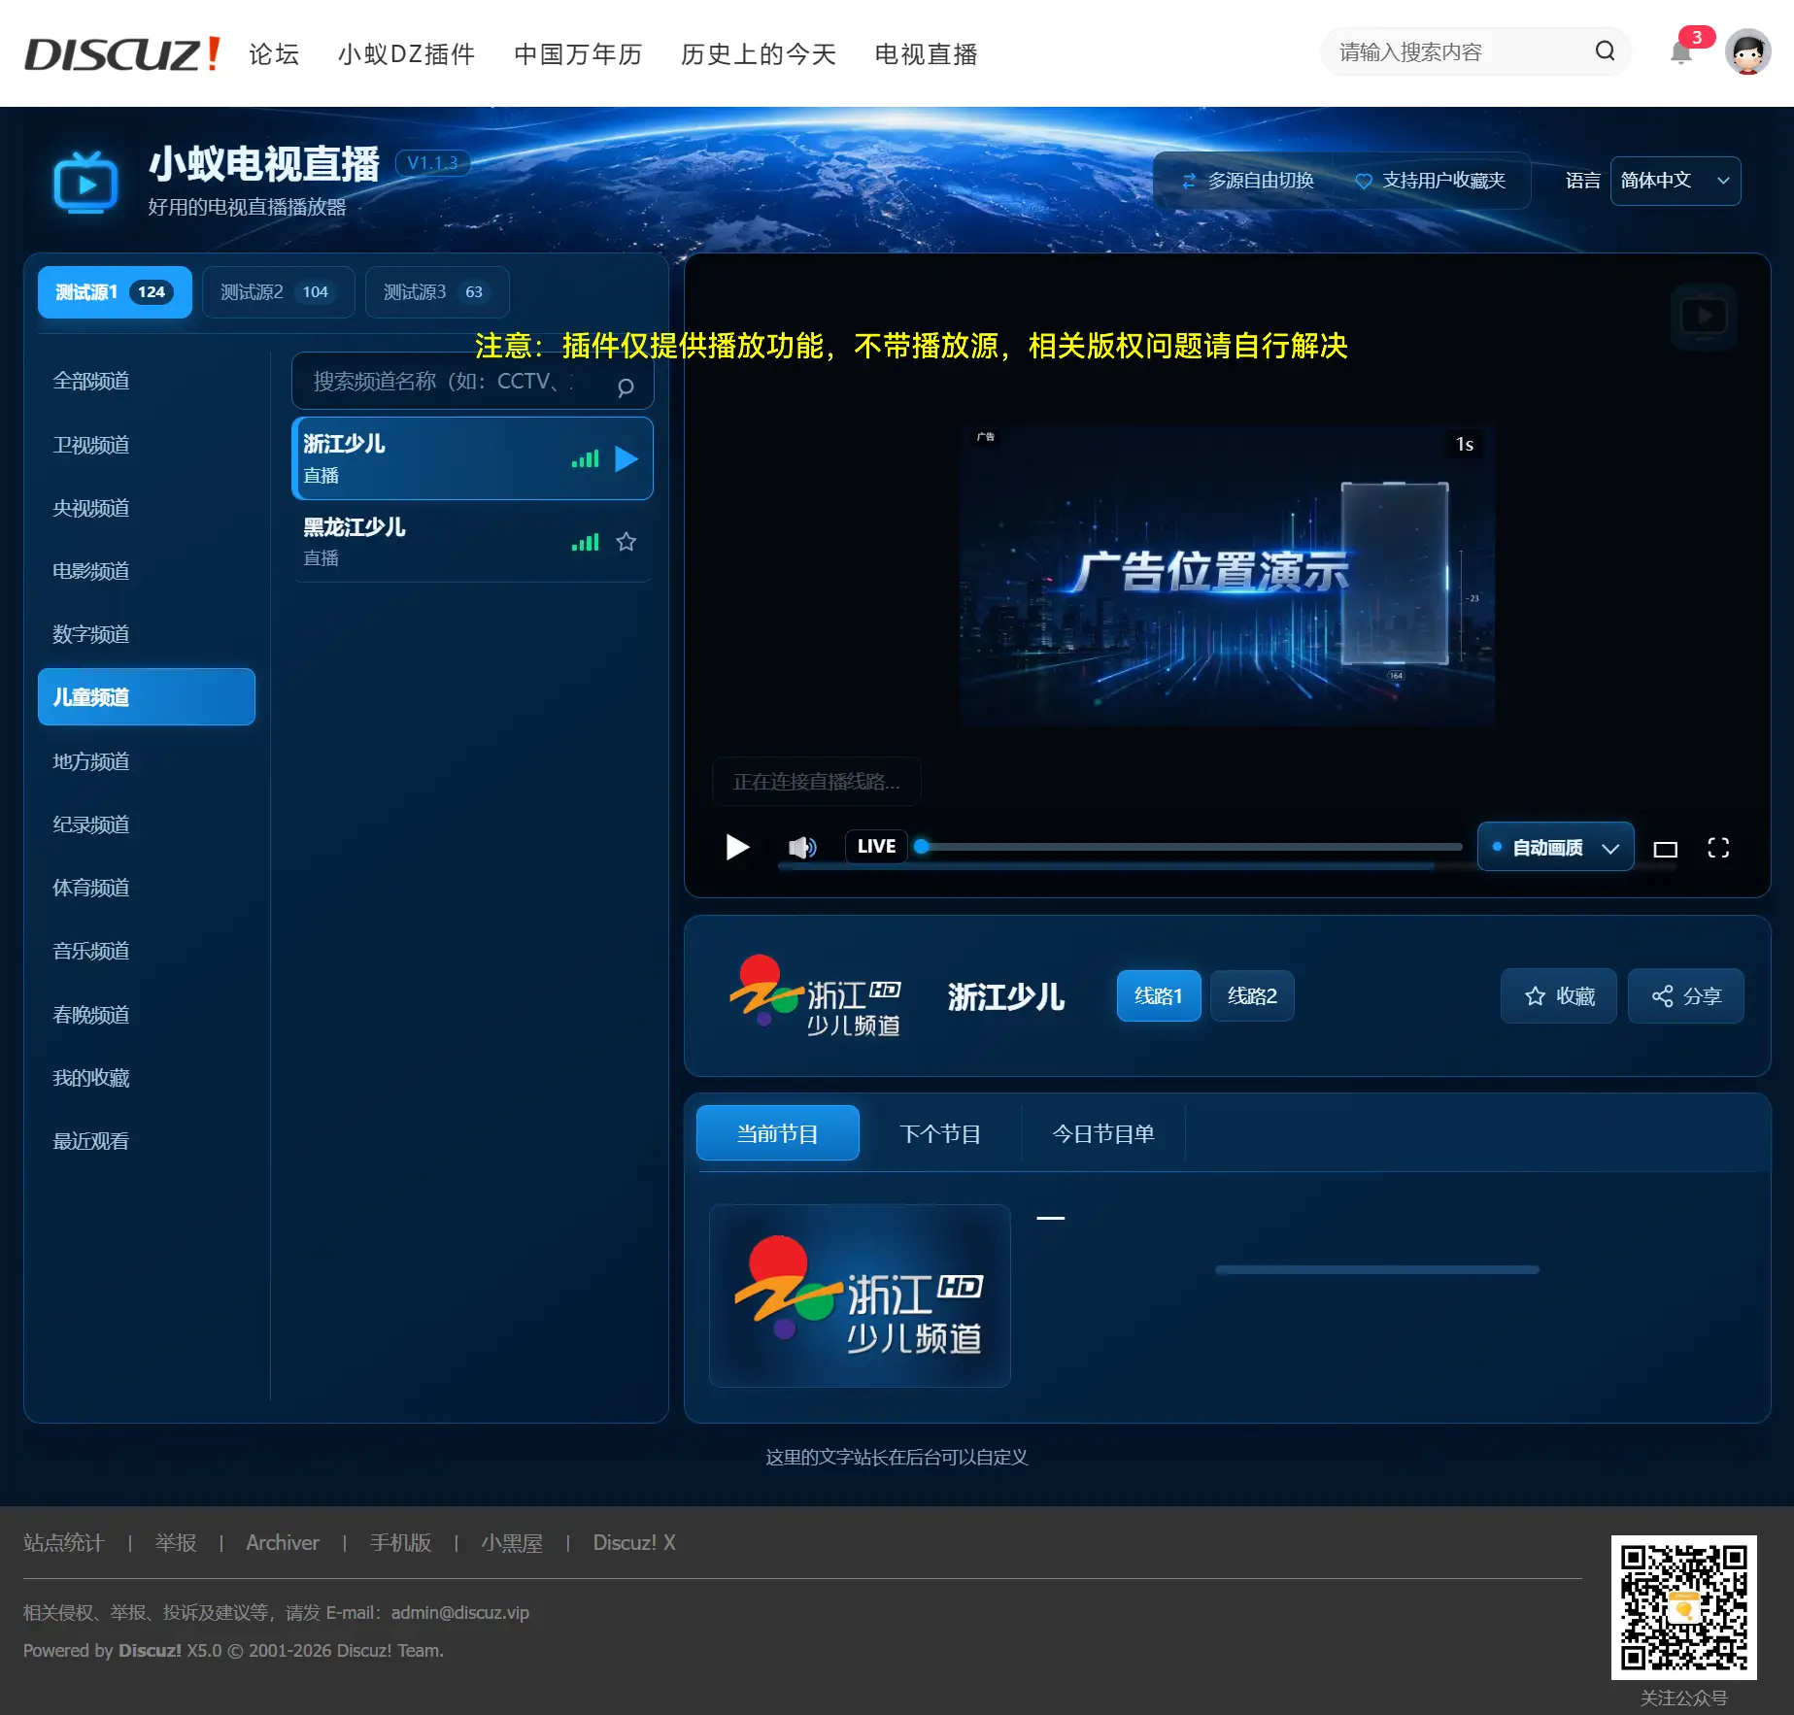
Task: Click the player play button
Action: (737, 847)
